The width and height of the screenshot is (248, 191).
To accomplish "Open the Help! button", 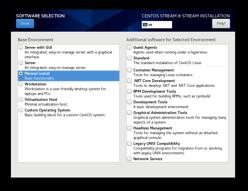I will [x=221, y=24].
